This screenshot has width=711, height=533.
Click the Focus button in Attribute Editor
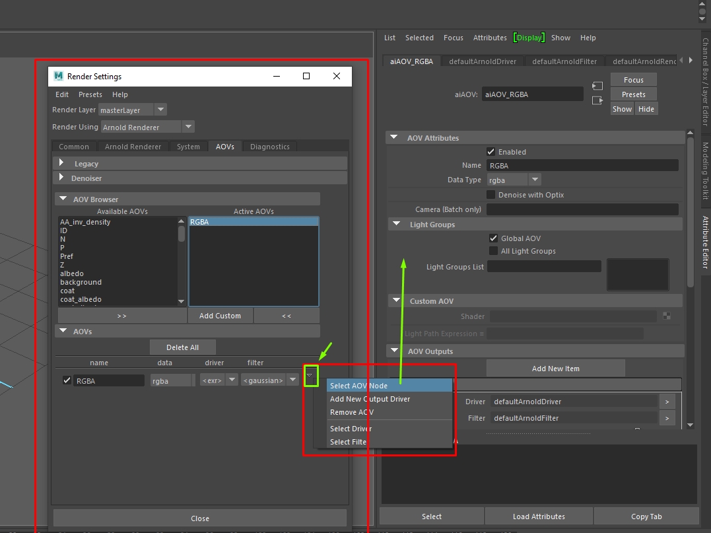(x=634, y=80)
